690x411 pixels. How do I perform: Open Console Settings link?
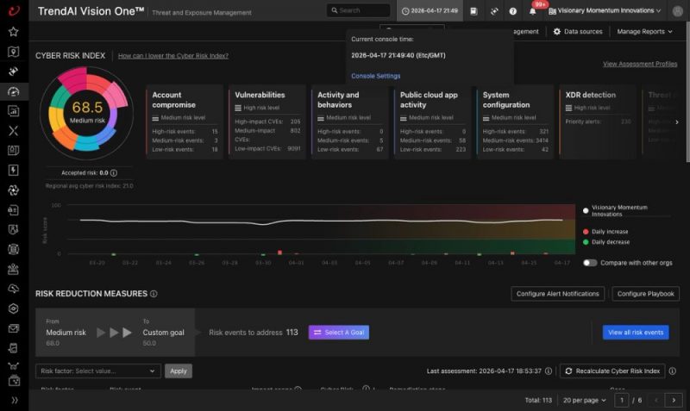[x=376, y=76]
